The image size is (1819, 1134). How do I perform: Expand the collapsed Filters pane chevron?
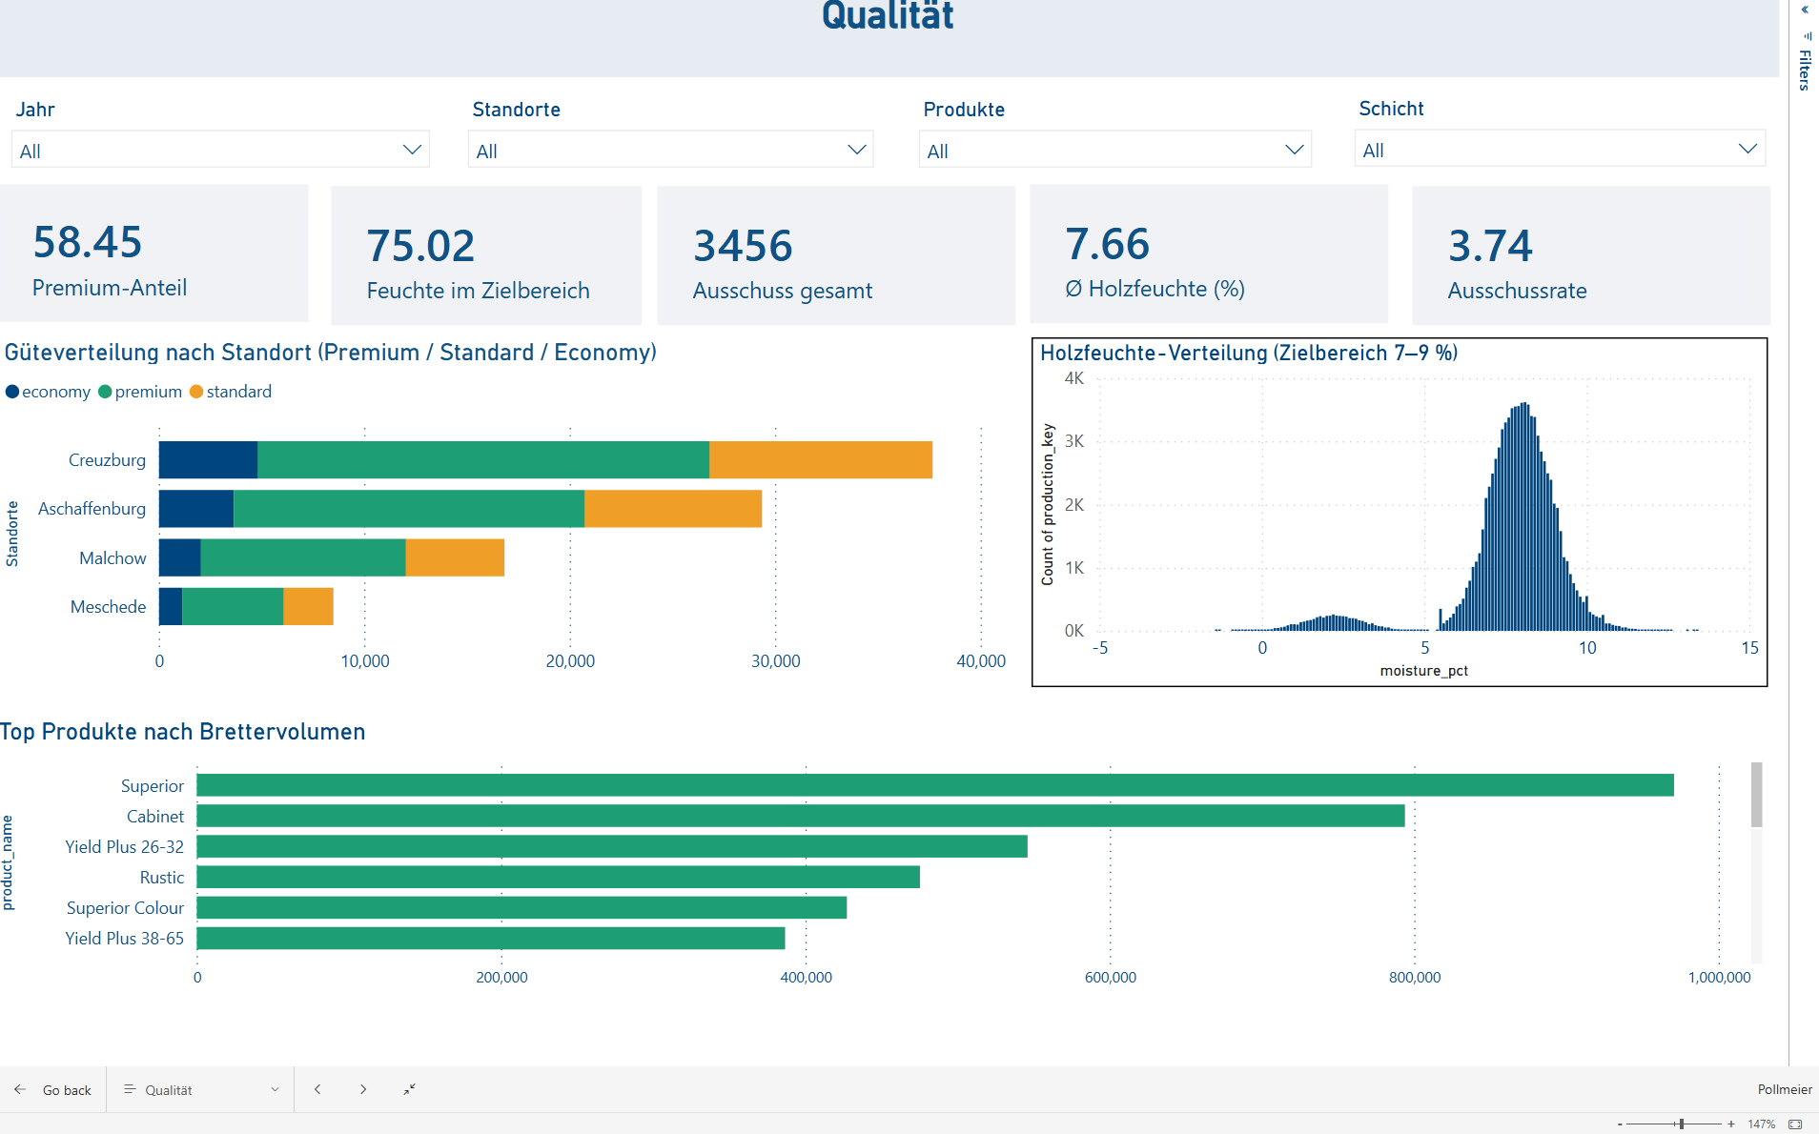1805,10
